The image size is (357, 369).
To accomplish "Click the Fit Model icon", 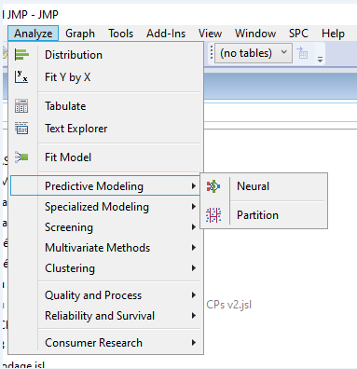I will click(x=21, y=157).
